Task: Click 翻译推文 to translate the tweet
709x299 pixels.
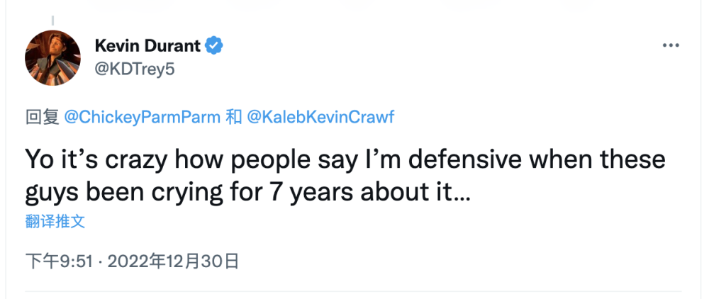Action: pos(55,221)
